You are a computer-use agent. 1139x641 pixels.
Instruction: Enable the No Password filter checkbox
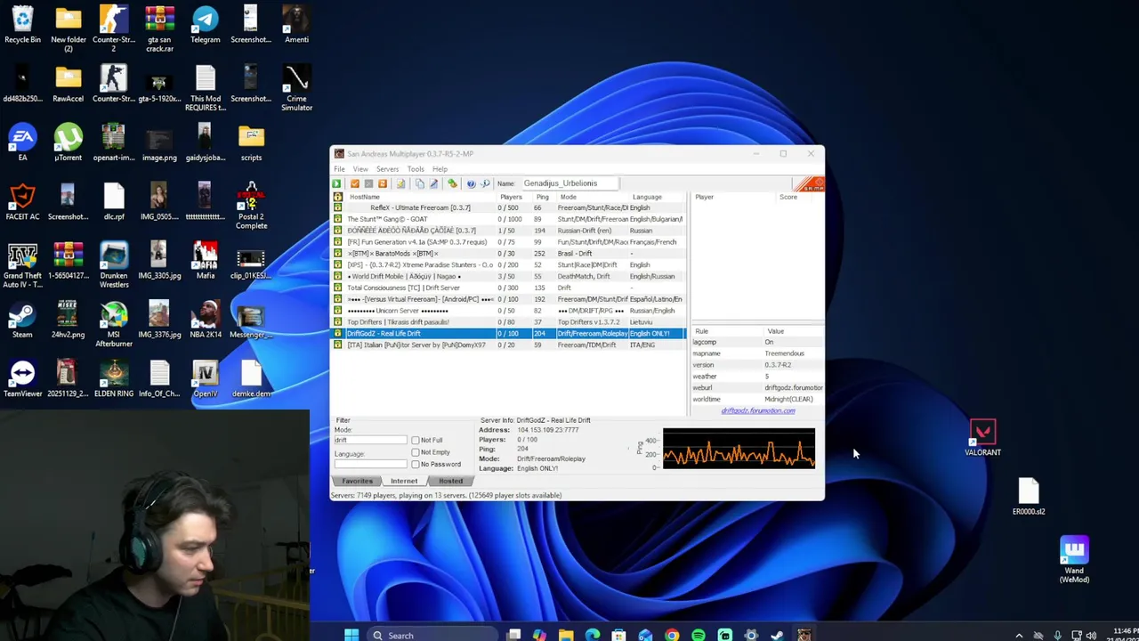tap(416, 465)
